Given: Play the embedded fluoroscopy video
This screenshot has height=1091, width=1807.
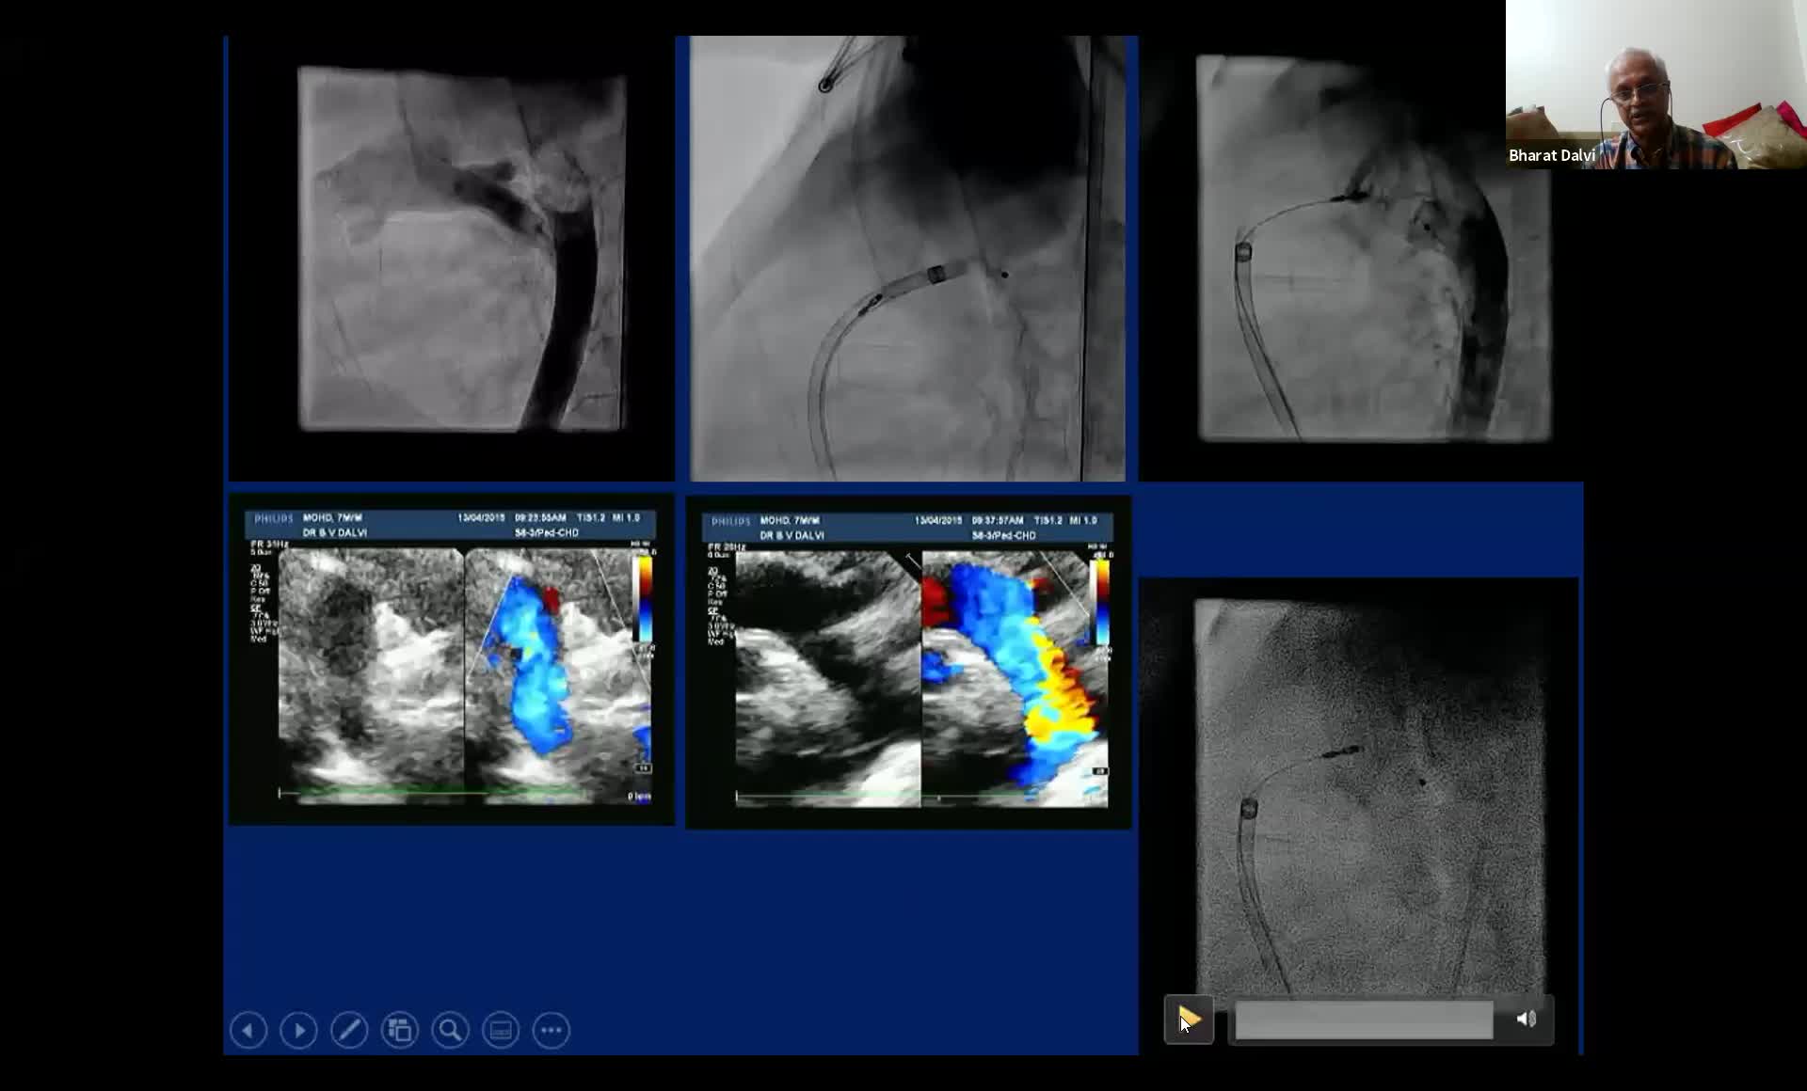Looking at the screenshot, I should [x=1189, y=1019].
